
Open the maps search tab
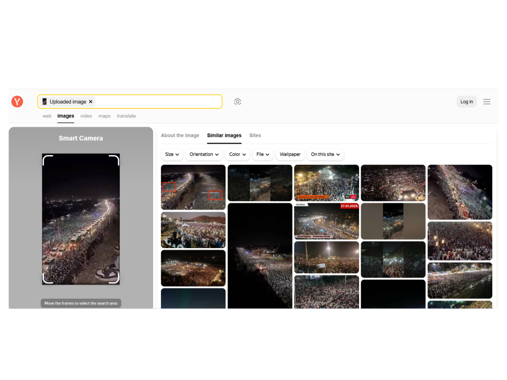tap(105, 116)
